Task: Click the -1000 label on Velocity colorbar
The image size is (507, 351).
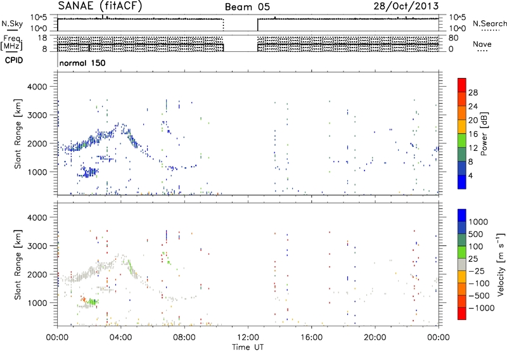Action: pos(482,308)
